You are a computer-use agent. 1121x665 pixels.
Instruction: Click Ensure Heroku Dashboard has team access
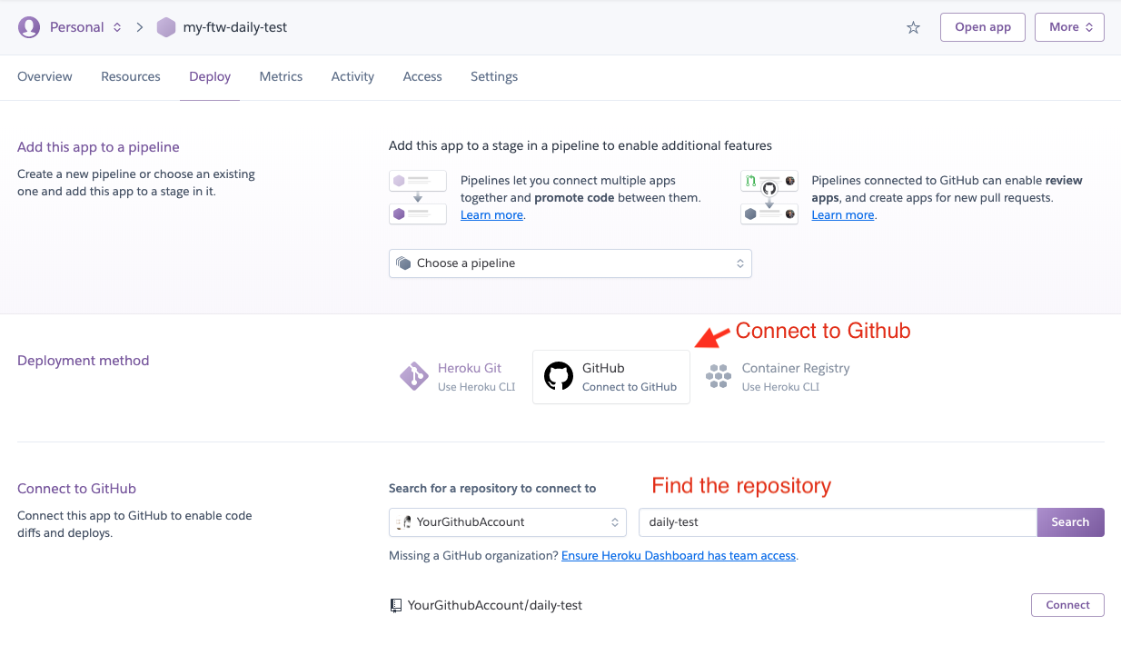click(x=678, y=555)
